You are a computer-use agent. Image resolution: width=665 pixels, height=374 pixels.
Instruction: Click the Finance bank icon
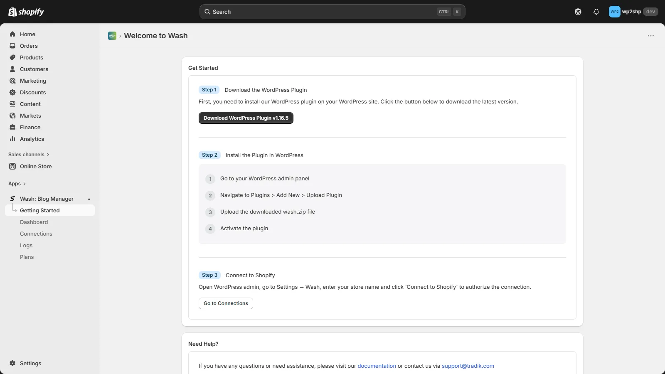12,127
